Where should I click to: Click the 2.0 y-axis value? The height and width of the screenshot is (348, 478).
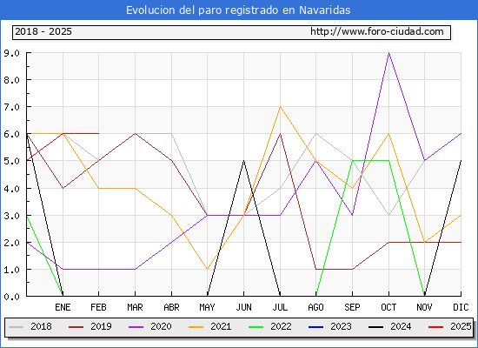[x=11, y=243]
